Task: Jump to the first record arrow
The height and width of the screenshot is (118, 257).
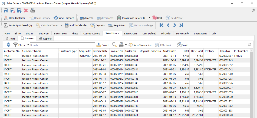Action: (162, 25)
